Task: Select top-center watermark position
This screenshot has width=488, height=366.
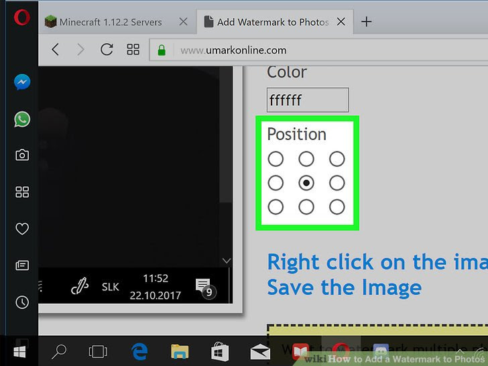Action: point(306,159)
